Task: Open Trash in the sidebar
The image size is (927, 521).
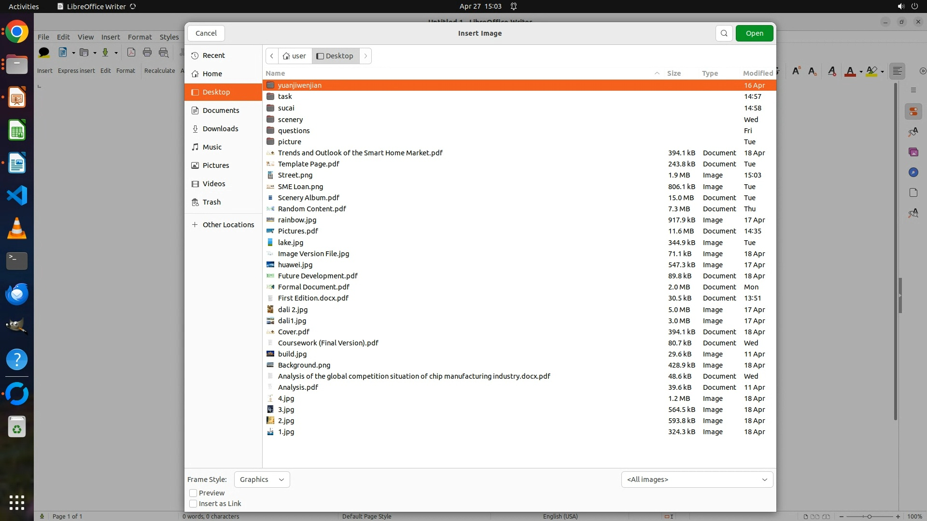Action: tap(211, 202)
